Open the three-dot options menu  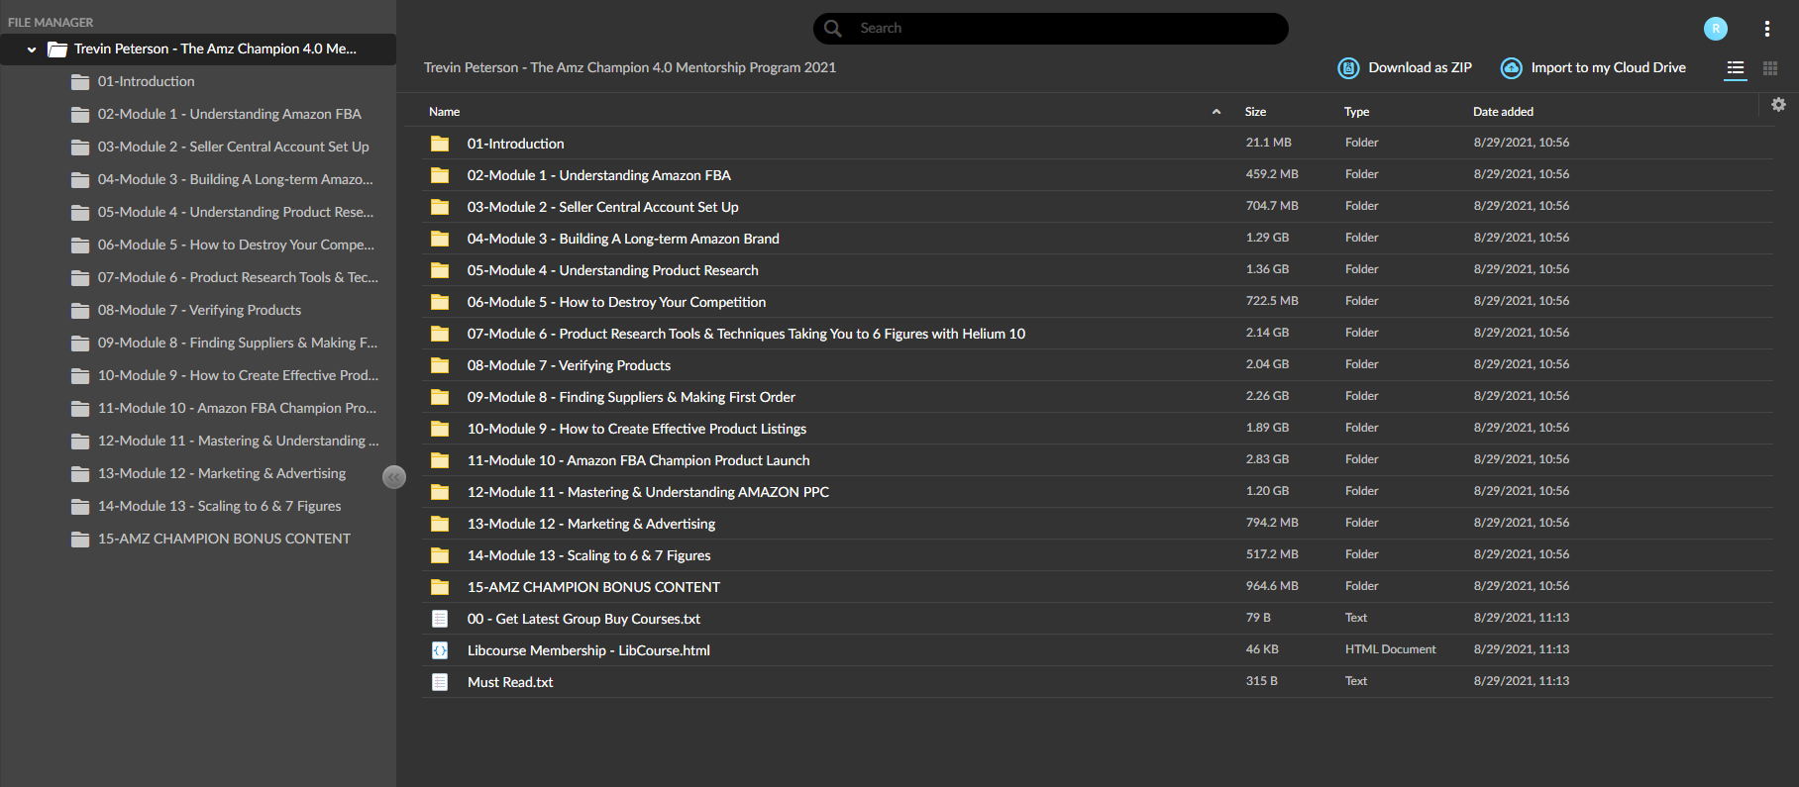(x=1767, y=29)
